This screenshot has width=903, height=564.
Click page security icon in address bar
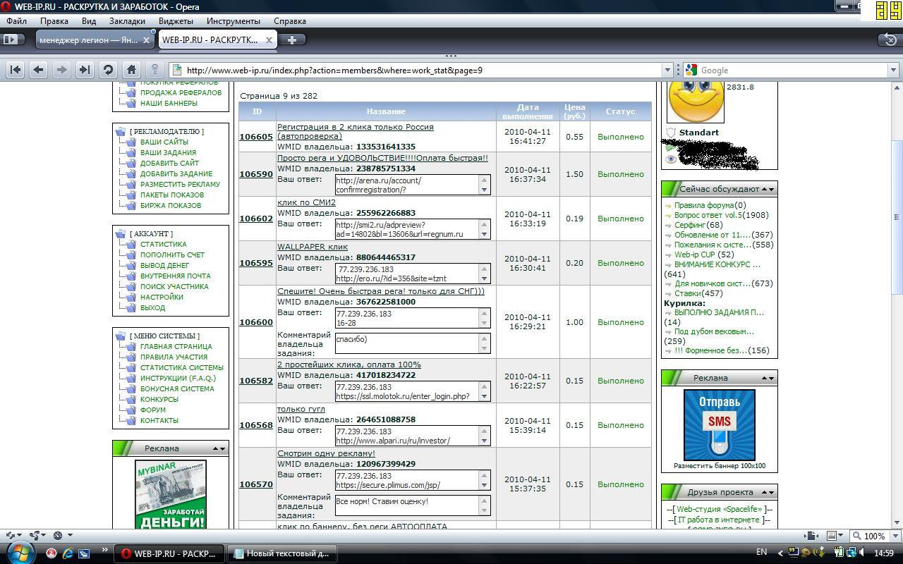pyautogui.click(x=176, y=70)
